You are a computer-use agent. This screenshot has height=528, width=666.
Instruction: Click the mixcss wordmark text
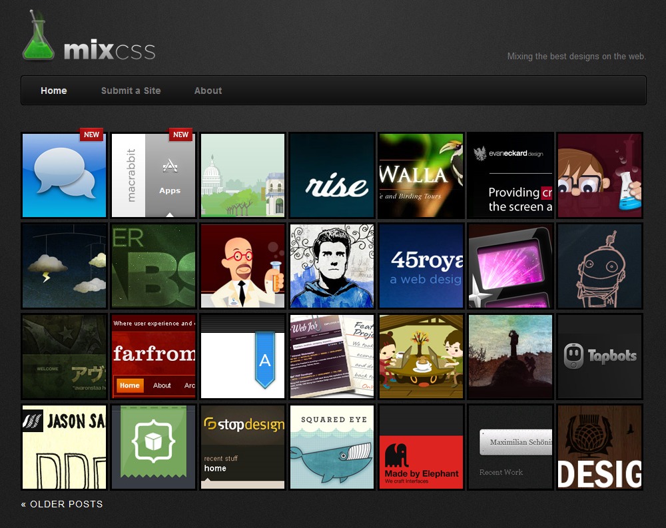click(110, 50)
